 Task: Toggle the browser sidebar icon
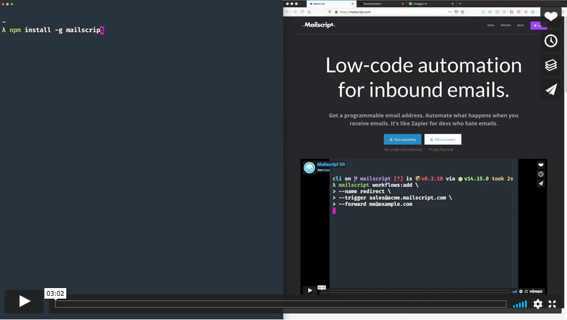pos(497,12)
